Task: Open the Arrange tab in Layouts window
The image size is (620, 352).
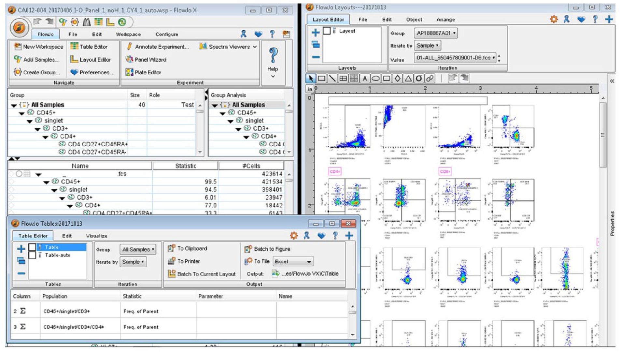Action: 445,20
